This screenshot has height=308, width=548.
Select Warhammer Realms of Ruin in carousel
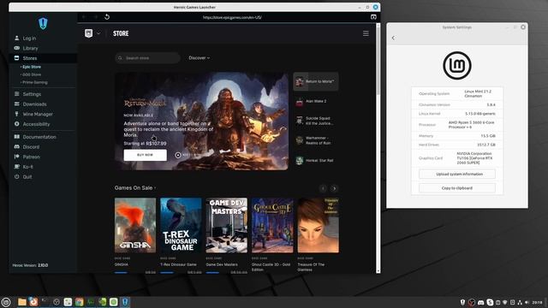point(316,140)
